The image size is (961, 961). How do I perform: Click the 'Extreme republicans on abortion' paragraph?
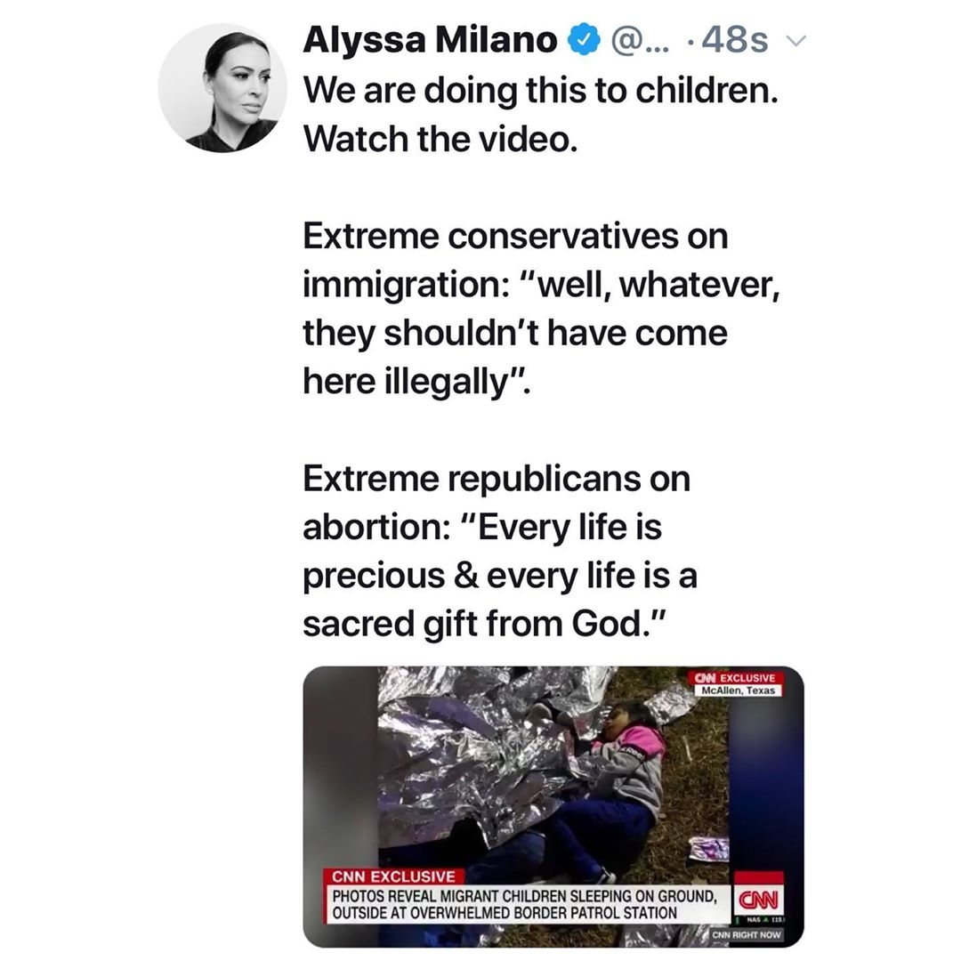click(x=500, y=551)
